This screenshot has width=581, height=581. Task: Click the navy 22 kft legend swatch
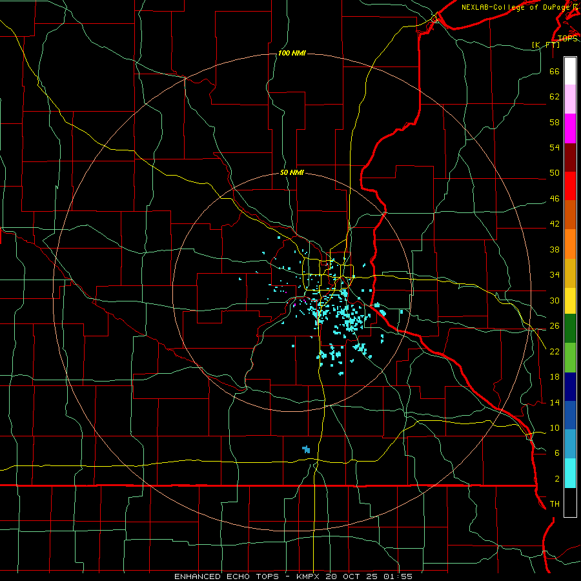(x=570, y=387)
